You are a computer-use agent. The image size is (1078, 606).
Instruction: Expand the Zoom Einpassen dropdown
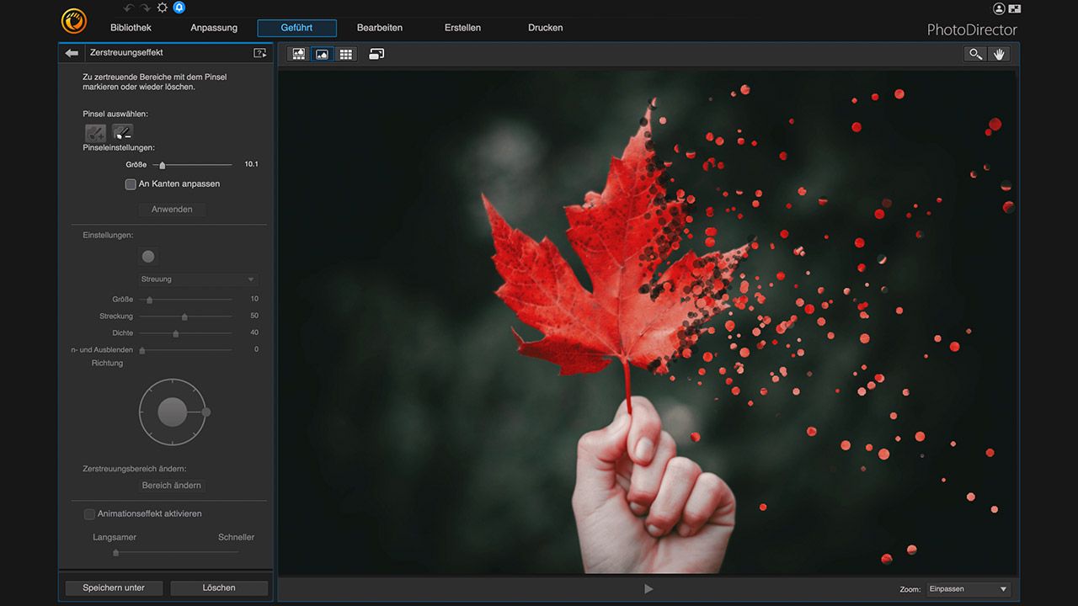pyautogui.click(x=968, y=589)
